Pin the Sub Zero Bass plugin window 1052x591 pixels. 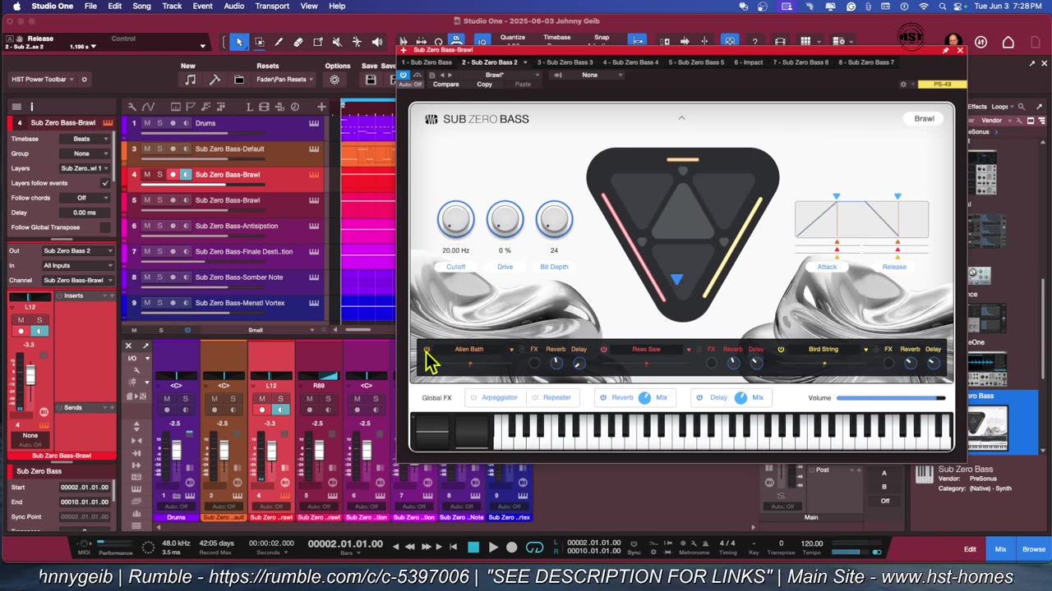tap(945, 50)
